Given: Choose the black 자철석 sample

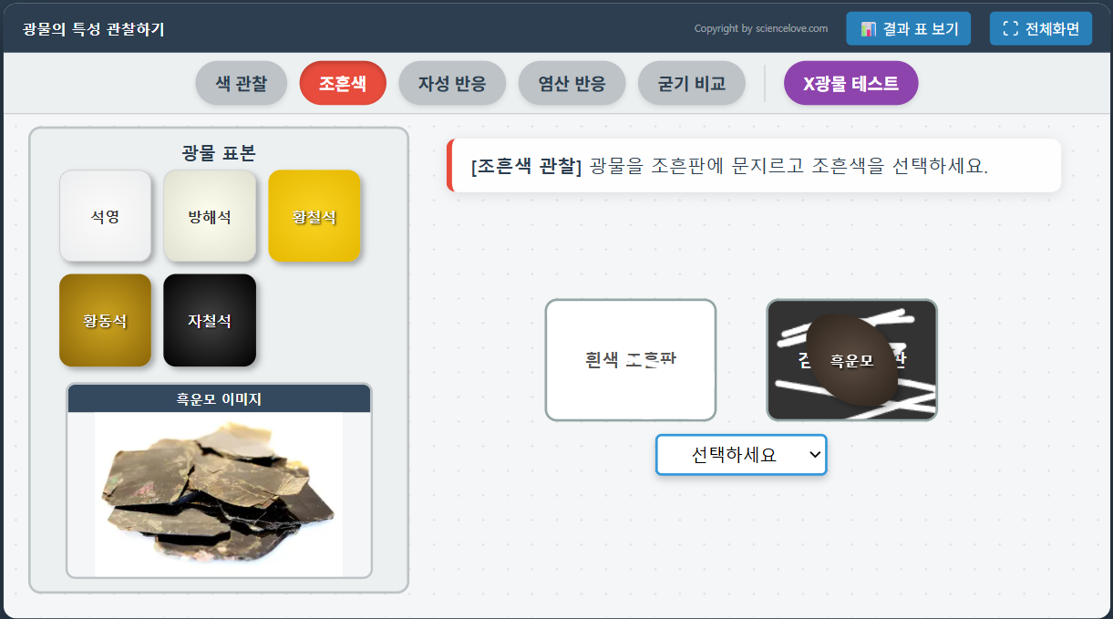Looking at the screenshot, I should [210, 320].
